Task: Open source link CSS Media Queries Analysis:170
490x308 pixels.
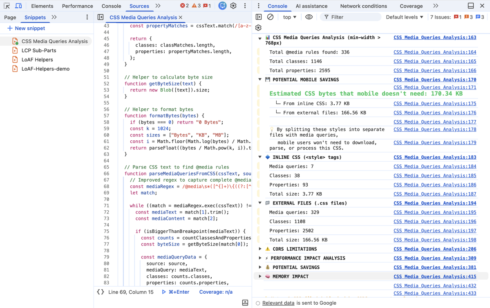Action: point(435,80)
